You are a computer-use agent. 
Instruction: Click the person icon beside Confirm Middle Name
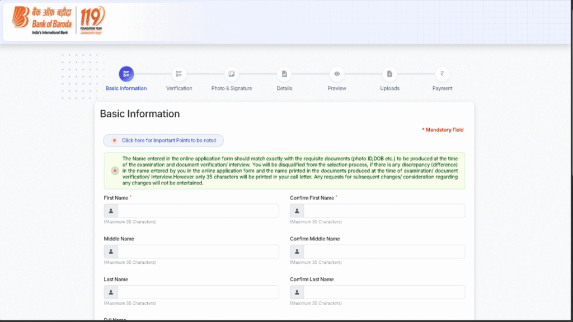coord(297,252)
